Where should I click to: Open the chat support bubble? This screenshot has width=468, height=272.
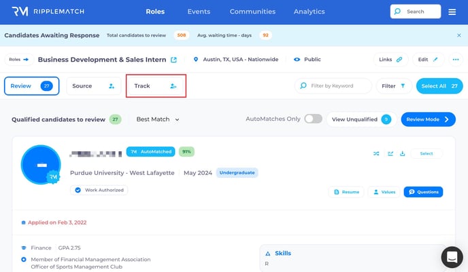[x=452, y=257]
